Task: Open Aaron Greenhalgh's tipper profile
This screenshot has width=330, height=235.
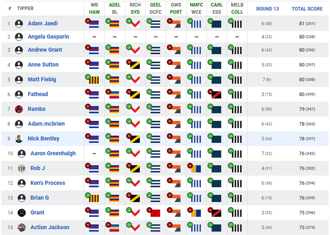Action: pyautogui.click(x=53, y=153)
